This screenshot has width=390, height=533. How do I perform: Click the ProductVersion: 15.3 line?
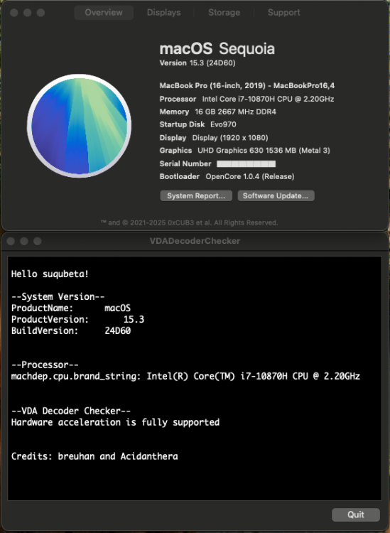[77, 320]
